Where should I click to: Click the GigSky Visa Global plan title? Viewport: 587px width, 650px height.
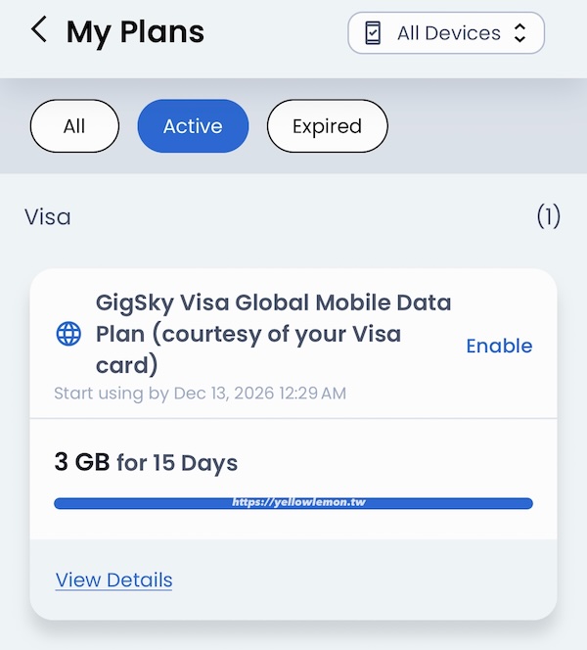[x=273, y=333]
